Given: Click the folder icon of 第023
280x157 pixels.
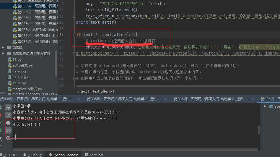Looking at the screenshot, I should pos(9,47).
